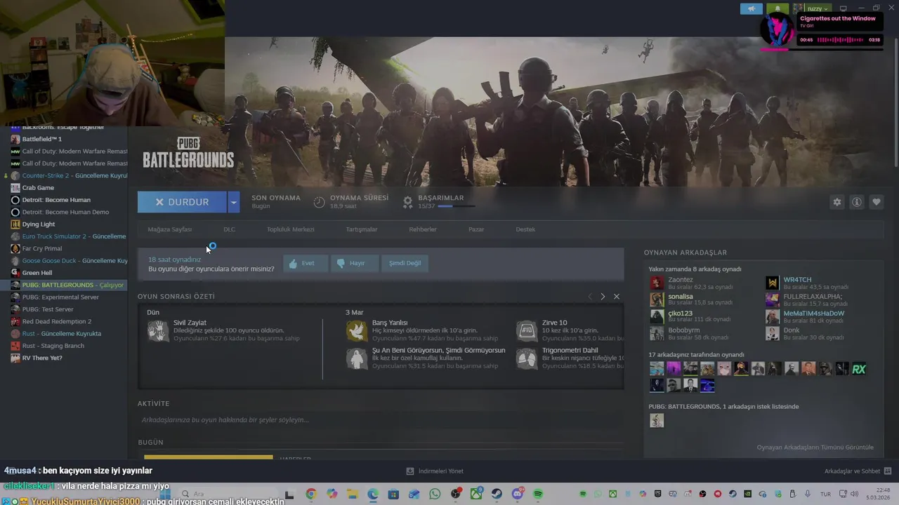
Task: Open the green notifications bell
Action: click(777, 8)
